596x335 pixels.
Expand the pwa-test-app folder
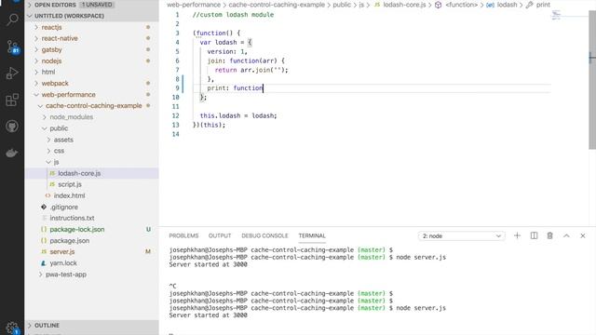tap(66, 275)
